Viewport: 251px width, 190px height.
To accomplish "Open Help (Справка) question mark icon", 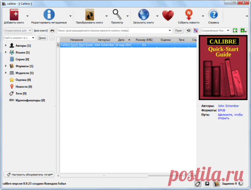I will (214, 15).
